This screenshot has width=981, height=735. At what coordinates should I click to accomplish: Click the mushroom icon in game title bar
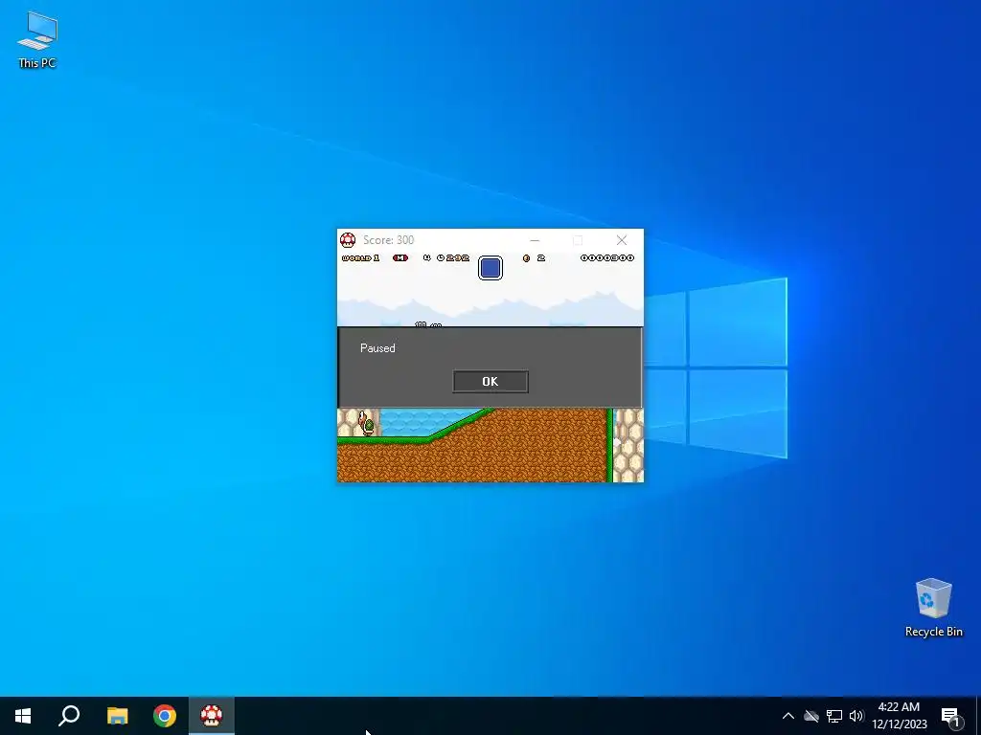tap(348, 240)
